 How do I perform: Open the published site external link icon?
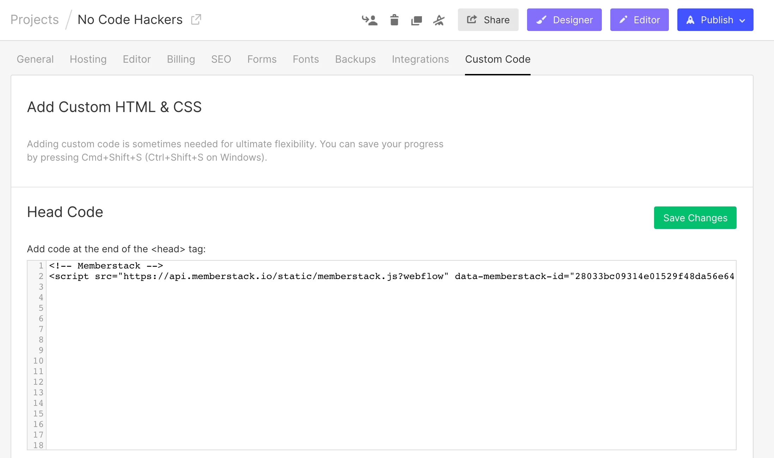pyautogui.click(x=196, y=19)
